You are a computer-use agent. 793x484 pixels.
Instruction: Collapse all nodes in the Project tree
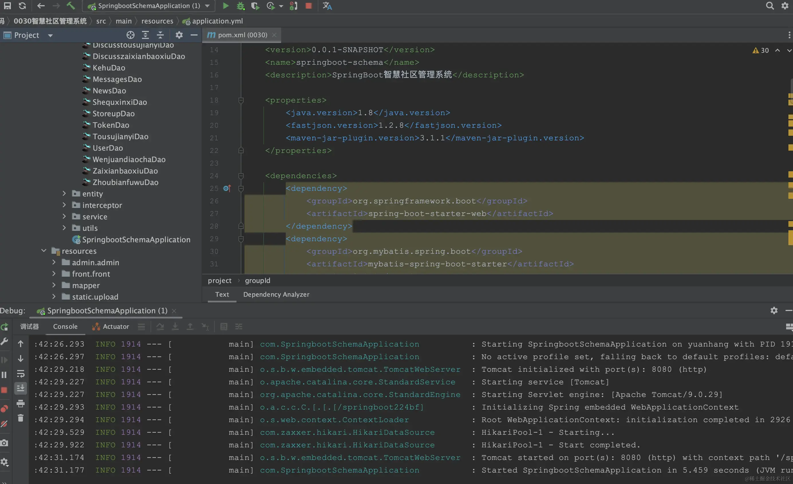(x=160, y=35)
